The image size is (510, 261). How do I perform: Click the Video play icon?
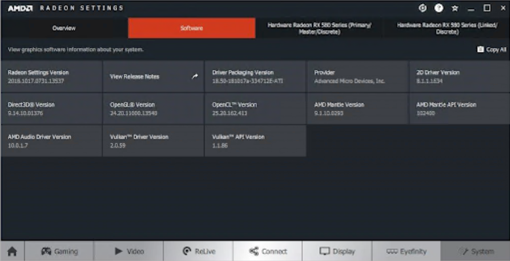[119, 251]
